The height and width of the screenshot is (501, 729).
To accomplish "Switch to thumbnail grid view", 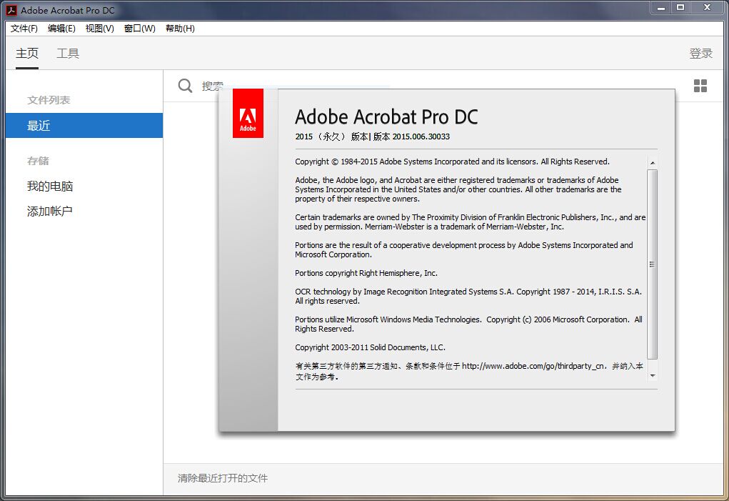I will pos(700,86).
